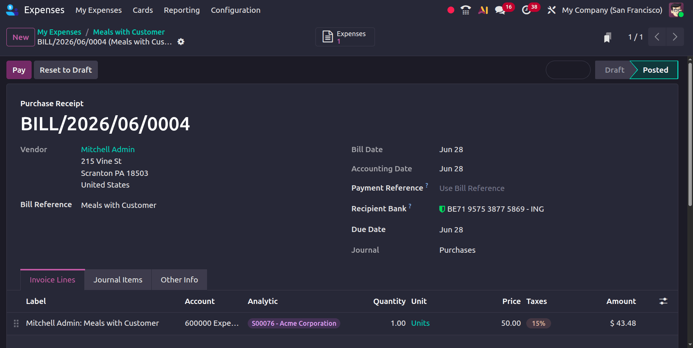Image resolution: width=693 pixels, height=348 pixels.
Task: Click the Due Date Jun 28 field
Action: click(451, 230)
